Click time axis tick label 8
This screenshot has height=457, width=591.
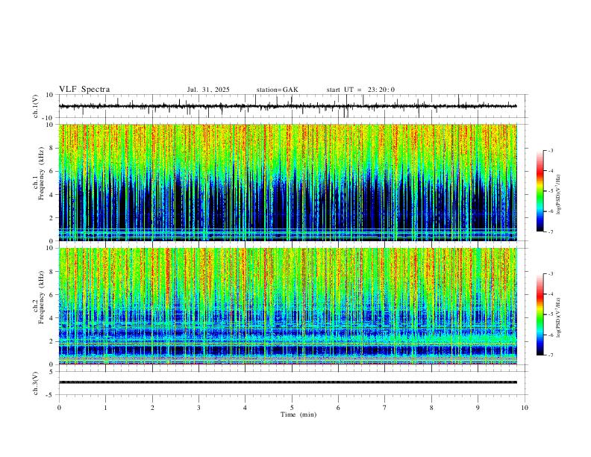coord(431,408)
